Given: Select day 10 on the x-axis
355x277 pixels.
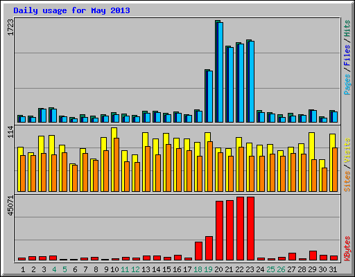Looking at the screenshot, I should pyautogui.click(x=114, y=269).
